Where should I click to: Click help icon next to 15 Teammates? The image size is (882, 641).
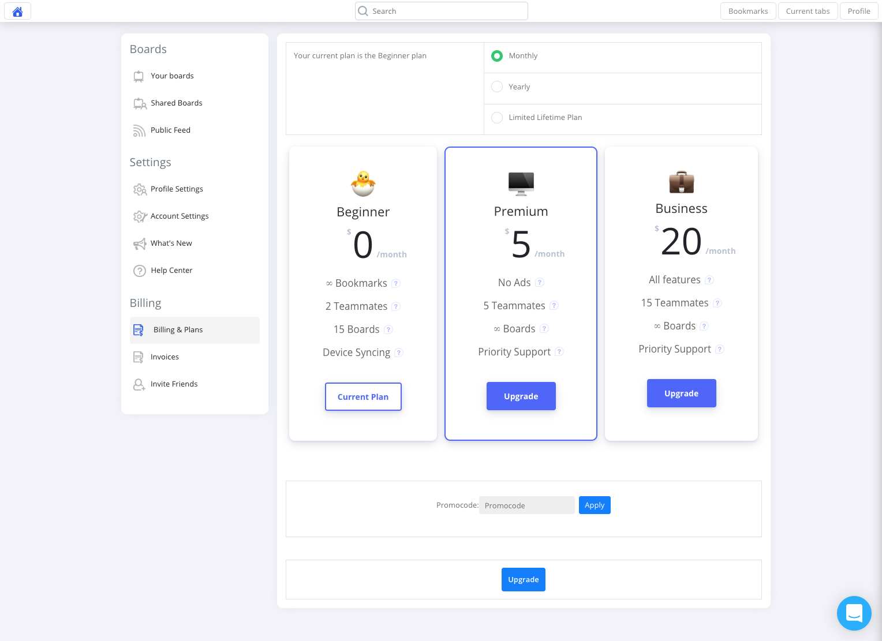click(717, 303)
